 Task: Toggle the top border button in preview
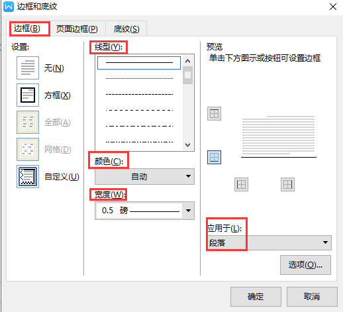click(x=214, y=114)
